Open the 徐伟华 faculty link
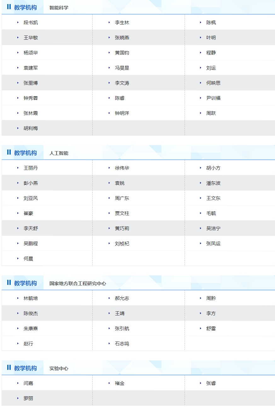This screenshot has width=275, height=407. click(122, 168)
